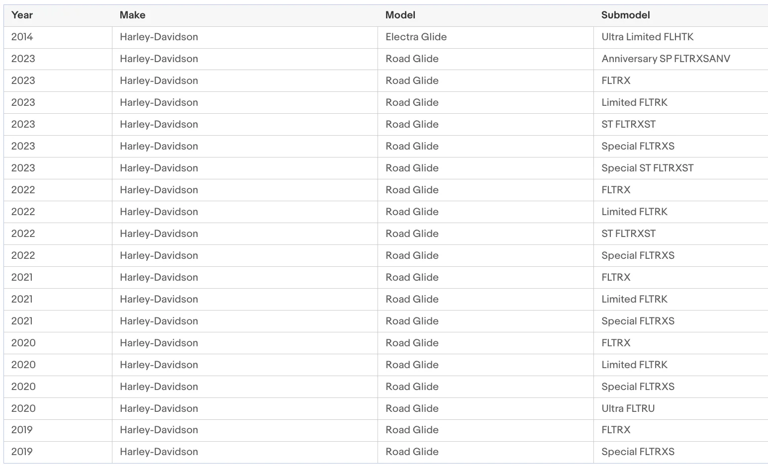Screen dimensions: 768x469
Task: Click the Harley-Davidson make in Electra Glide row
Action: (159, 37)
